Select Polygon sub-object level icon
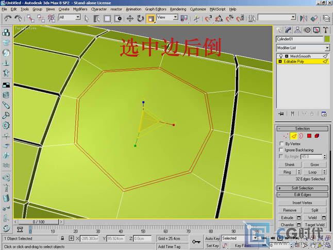 (x=309, y=136)
